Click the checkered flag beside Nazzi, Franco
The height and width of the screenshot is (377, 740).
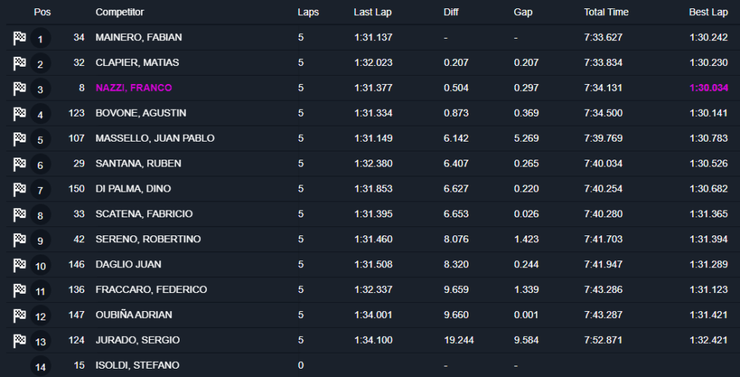(19, 89)
